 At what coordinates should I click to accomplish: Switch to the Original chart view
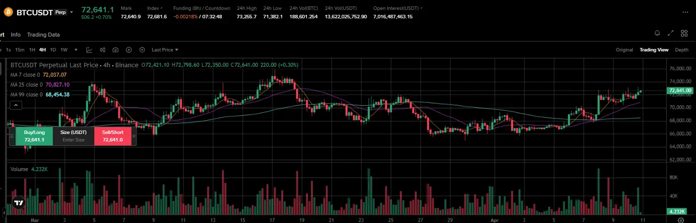(624, 50)
